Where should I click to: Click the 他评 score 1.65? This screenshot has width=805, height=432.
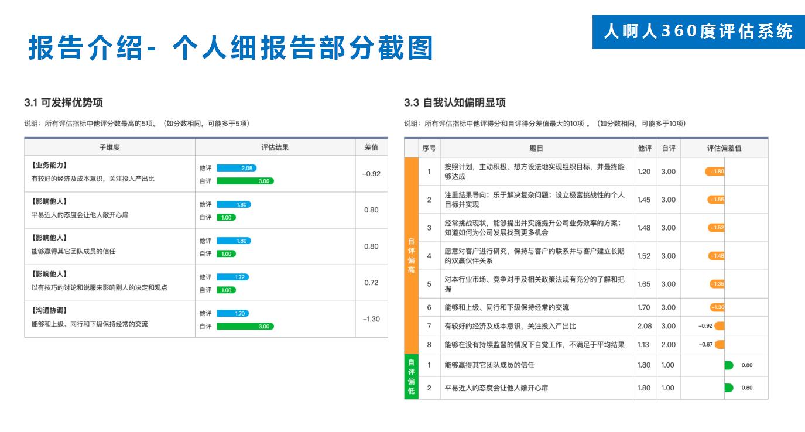tap(643, 284)
